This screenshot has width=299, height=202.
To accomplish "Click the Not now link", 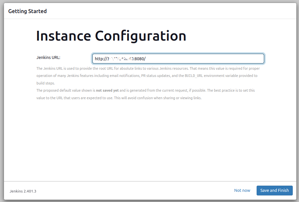I will [242, 190].
